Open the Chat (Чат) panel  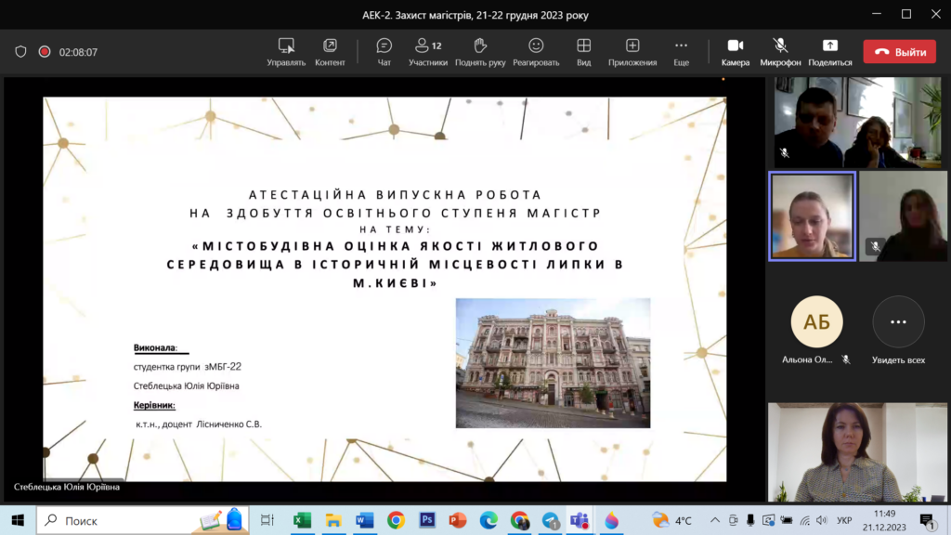click(x=384, y=52)
